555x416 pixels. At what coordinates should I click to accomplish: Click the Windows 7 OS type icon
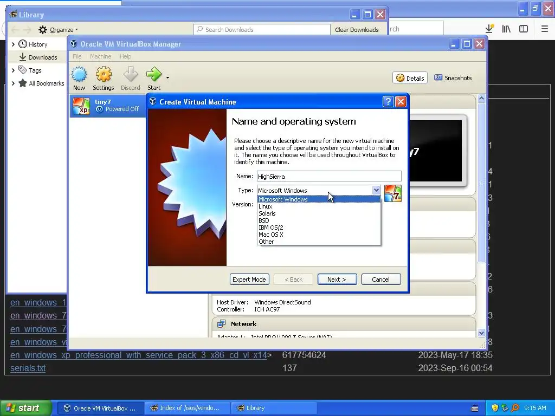(x=393, y=193)
